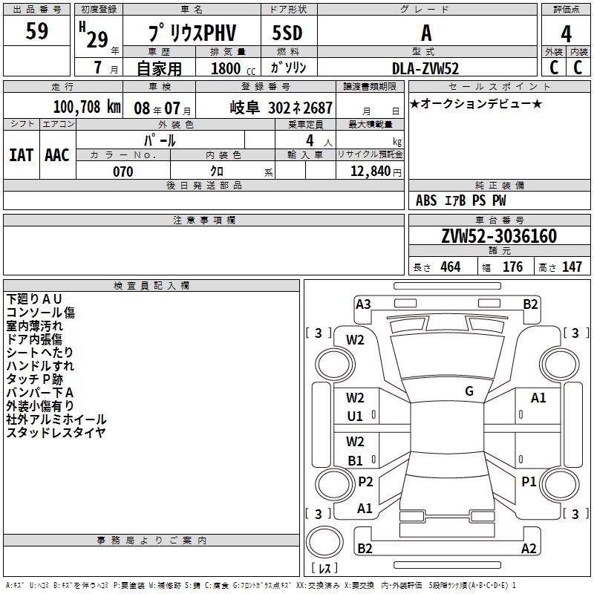Select the P1 paint marker on diagram
The width and height of the screenshot is (594, 594).
point(529,482)
